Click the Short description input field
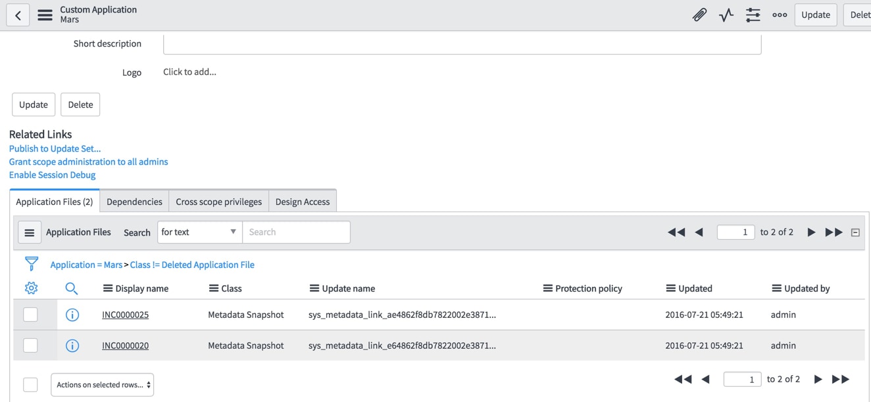 tap(462, 44)
